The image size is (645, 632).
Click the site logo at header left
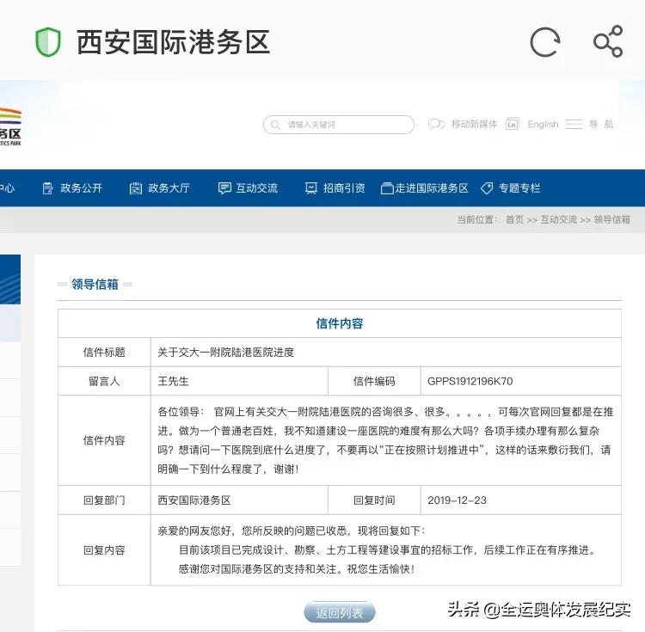pyautogui.click(x=10, y=126)
